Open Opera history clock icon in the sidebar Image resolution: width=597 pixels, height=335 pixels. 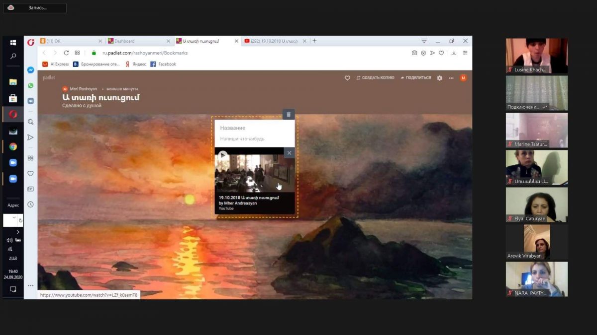point(30,204)
